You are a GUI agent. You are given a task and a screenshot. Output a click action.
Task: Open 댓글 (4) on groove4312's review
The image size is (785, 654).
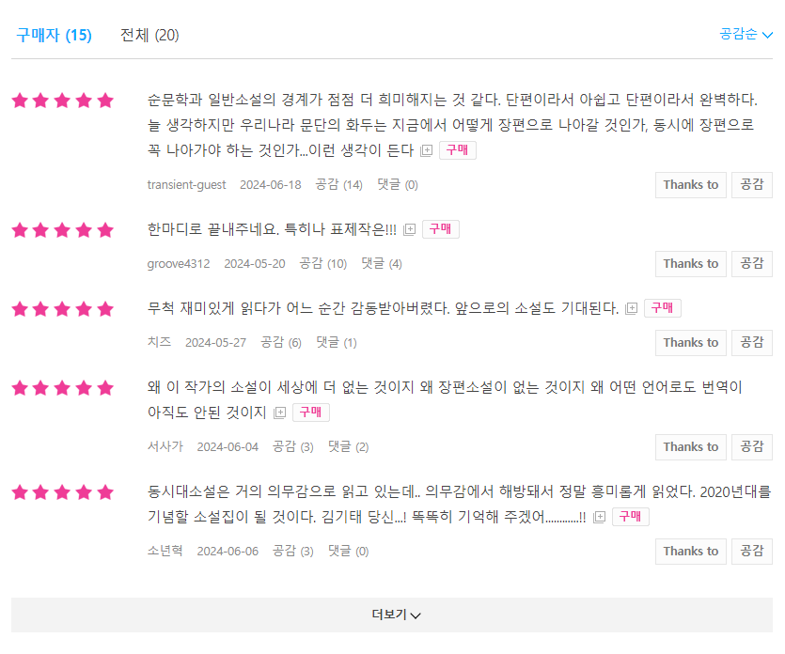tap(382, 264)
